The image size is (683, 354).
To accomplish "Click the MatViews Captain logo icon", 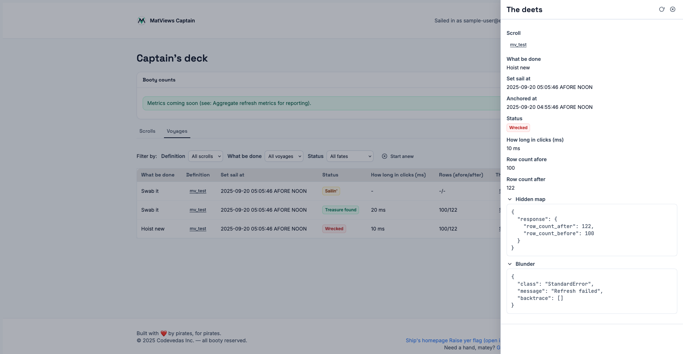I will pyautogui.click(x=142, y=21).
